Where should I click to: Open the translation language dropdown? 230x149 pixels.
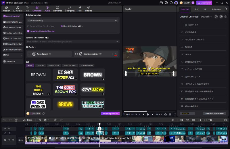point(73,42)
